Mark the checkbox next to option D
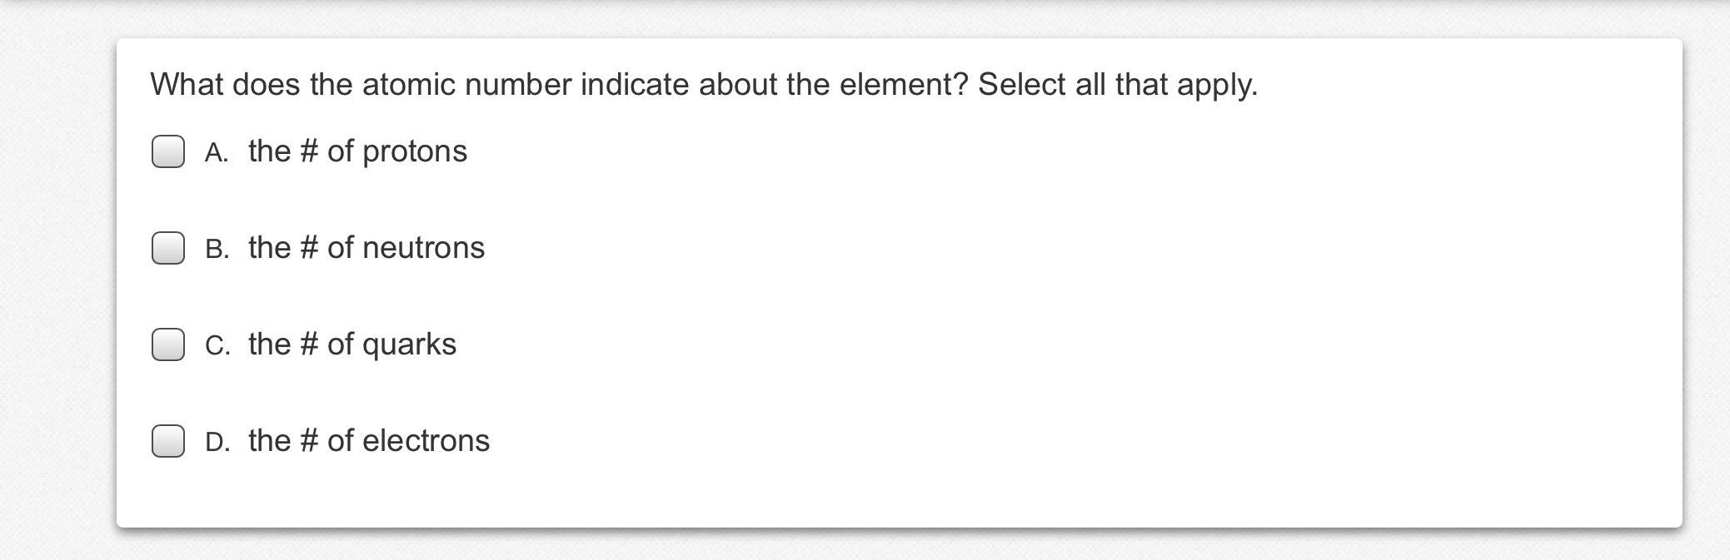This screenshot has width=1730, height=560. (168, 441)
